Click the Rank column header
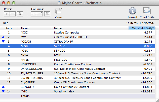This screenshot has width=159, height=102. click(9, 28)
